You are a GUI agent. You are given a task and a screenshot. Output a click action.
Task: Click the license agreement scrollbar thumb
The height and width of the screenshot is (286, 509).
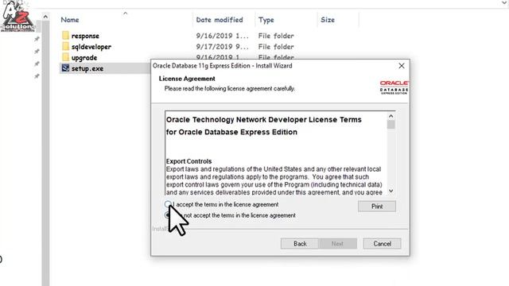click(x=390, y=125)
